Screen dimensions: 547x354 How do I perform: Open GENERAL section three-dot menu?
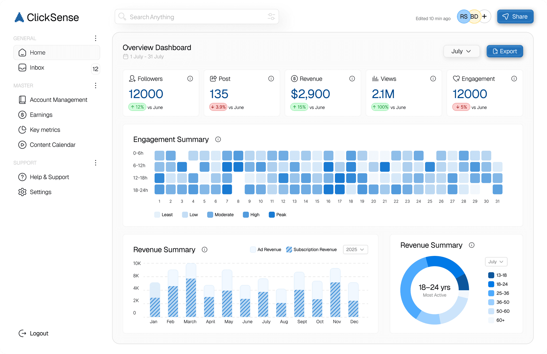click(95, 38)
